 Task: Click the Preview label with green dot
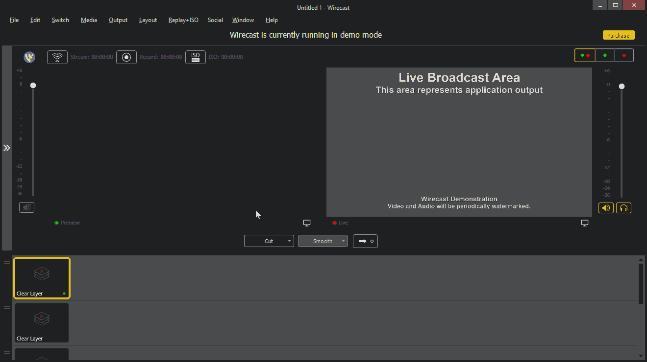point(67,223)
